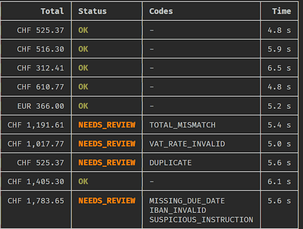Click NEEDS_REVIEW beside VAT_RATE_INVALID

click(106, 144)
